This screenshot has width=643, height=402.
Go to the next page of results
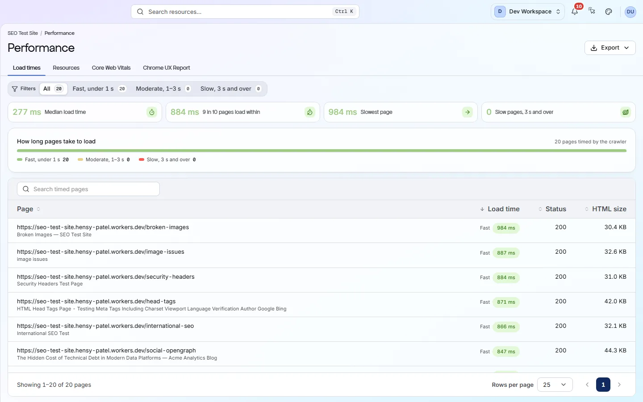[619, 385]
